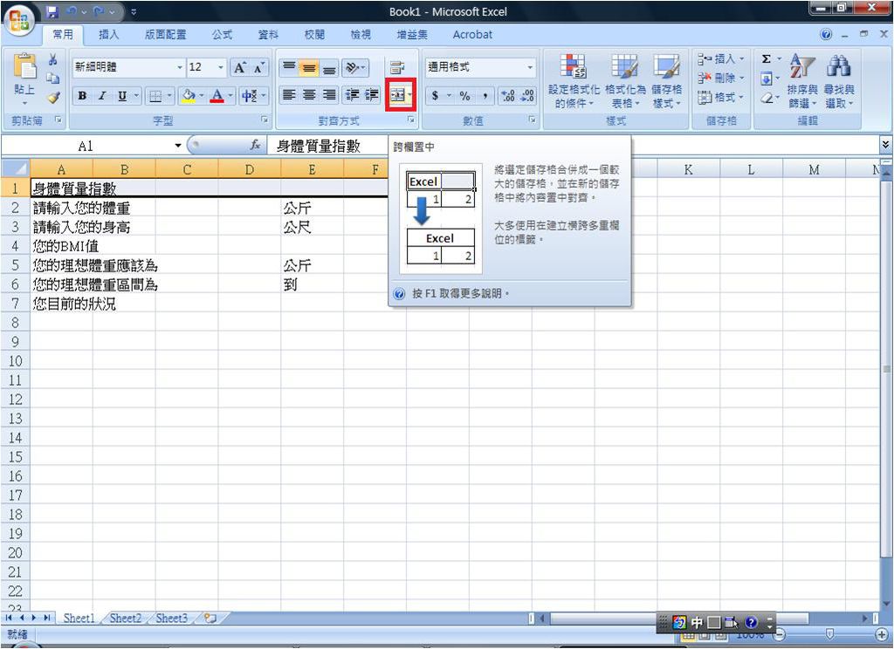Click the Excel help question mark
This screenshot has width=894, height=649.
[x=826, y=35]
